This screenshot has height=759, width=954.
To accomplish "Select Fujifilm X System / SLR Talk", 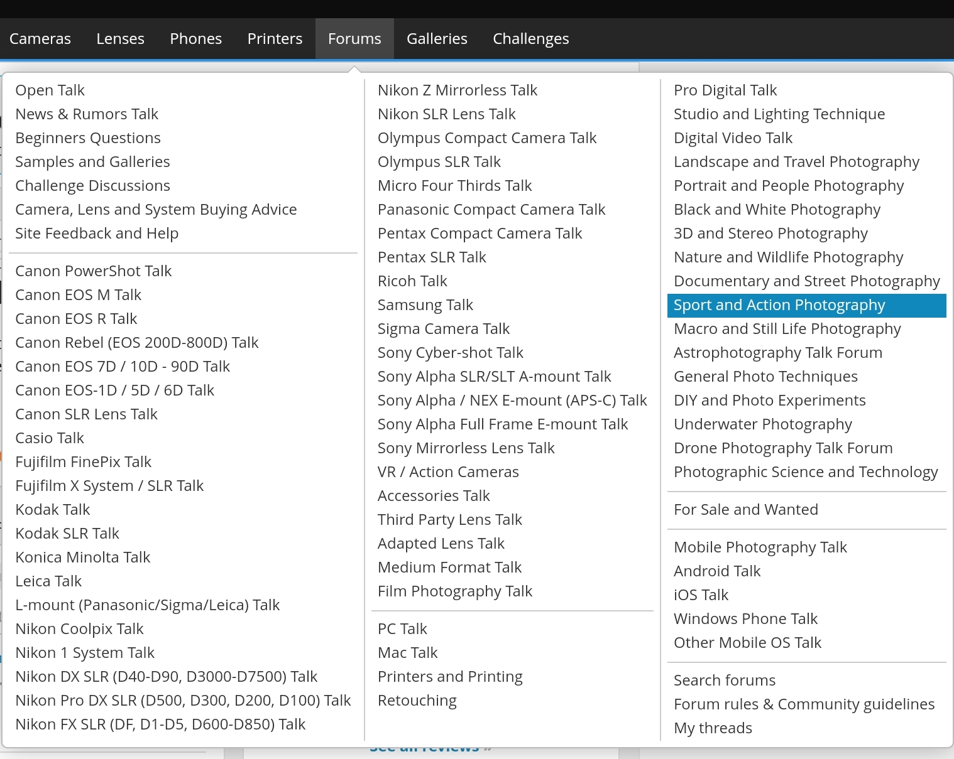I will [x=109, y=486].
